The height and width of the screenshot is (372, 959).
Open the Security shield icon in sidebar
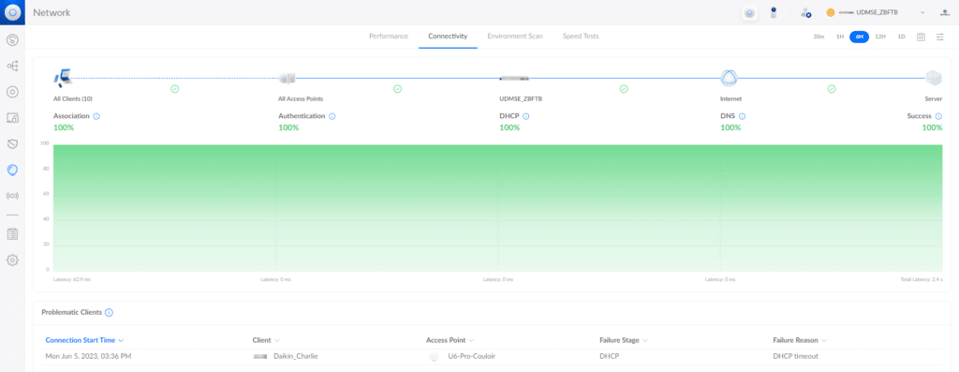coord(12,143)
